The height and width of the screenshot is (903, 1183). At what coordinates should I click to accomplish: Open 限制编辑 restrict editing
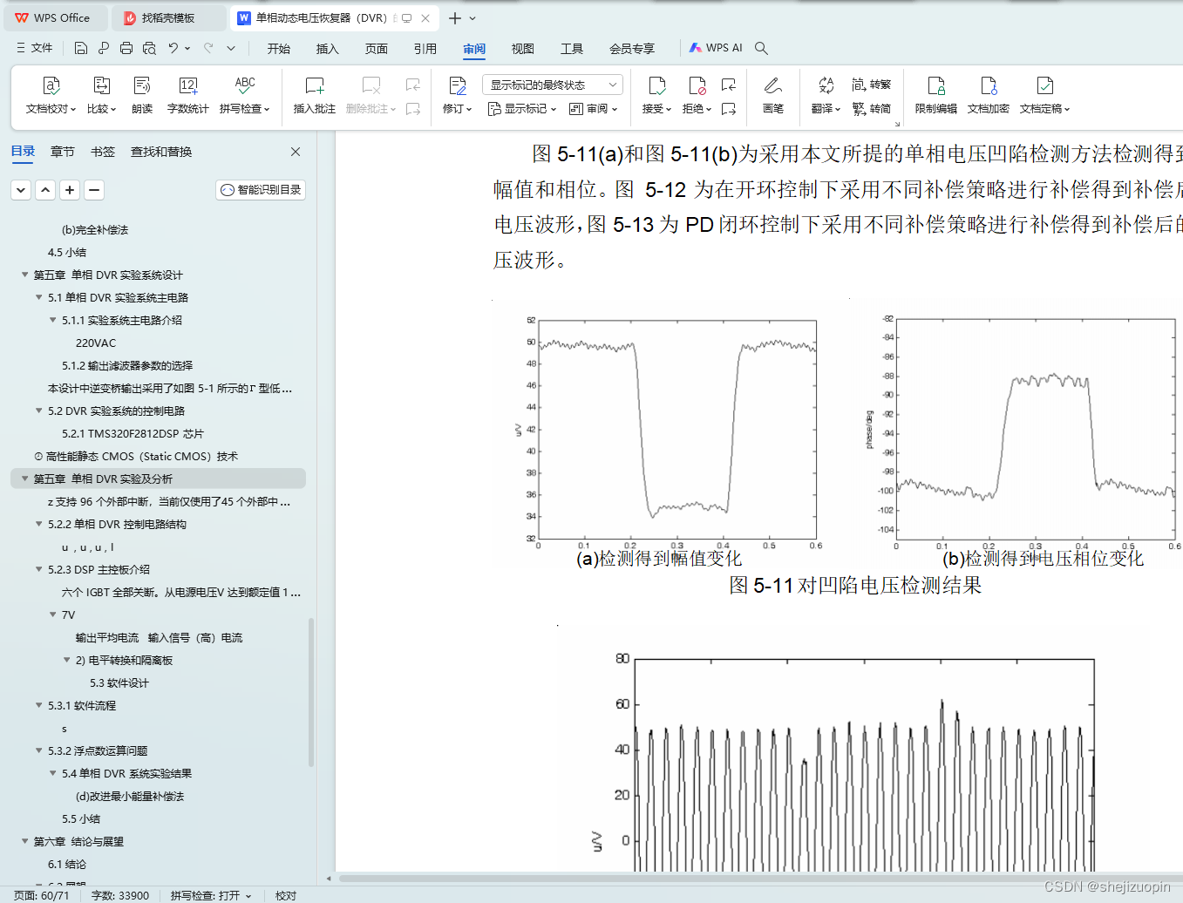(936, 96)
